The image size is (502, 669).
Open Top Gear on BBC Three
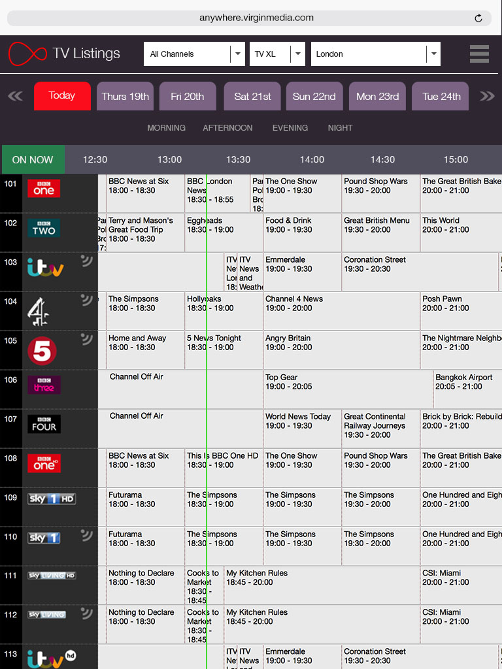pos(348,389)
